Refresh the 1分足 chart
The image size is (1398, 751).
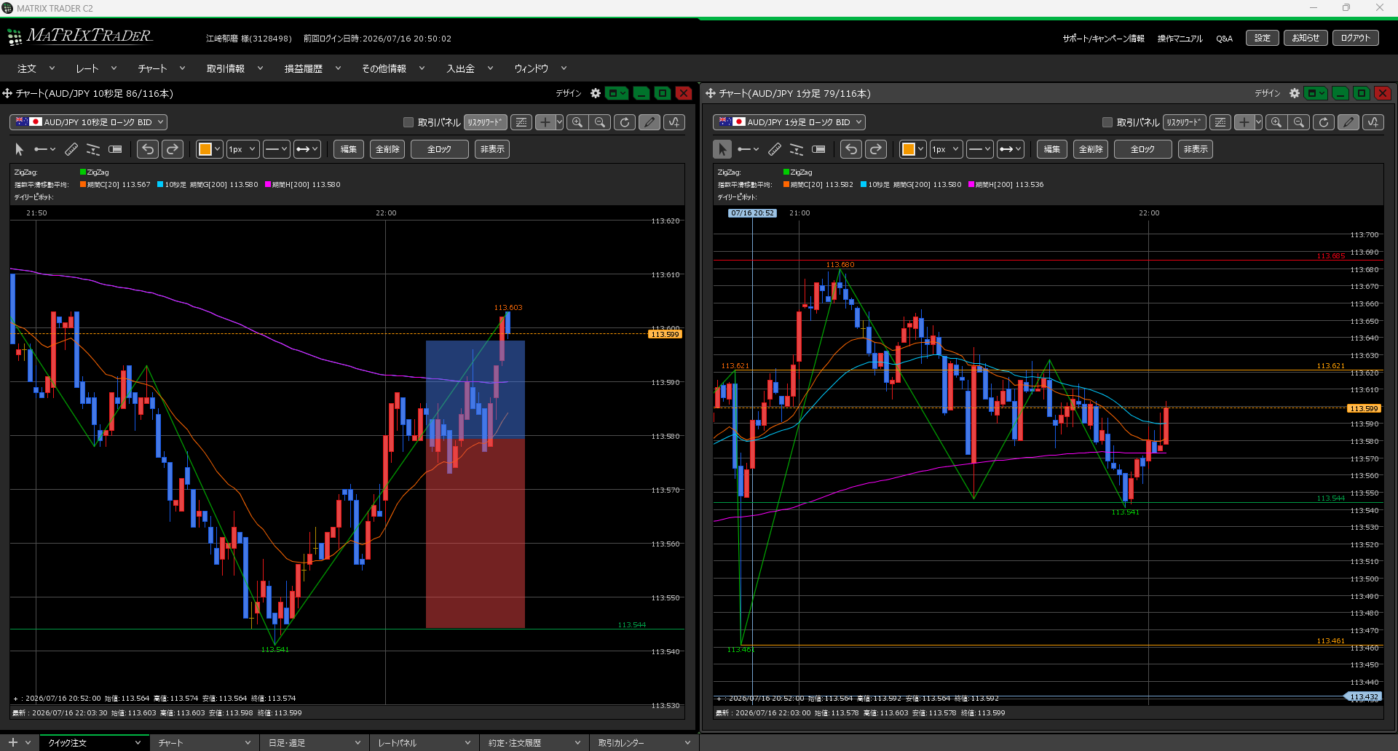[x=1324, y=122]
